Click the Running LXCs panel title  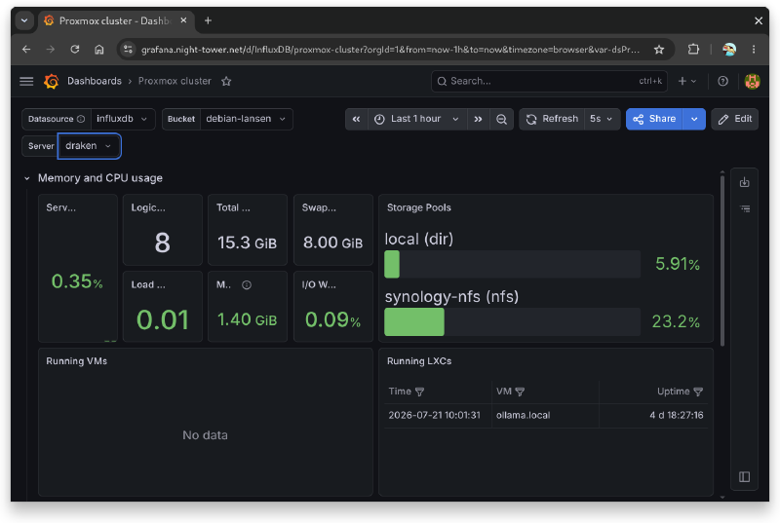(419, 361)
